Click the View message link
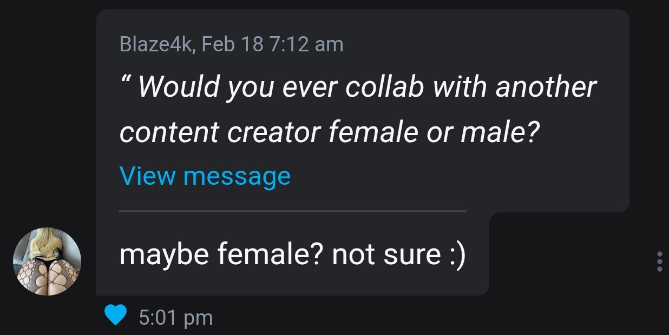The width and height of the screenshot is (669, 335). [205, 176]
